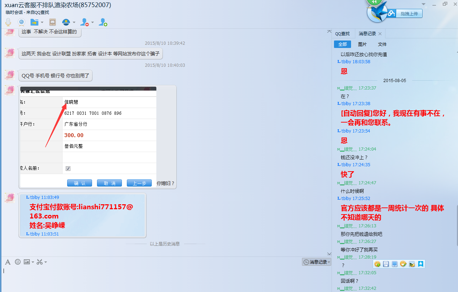This screenshot has height=292, width=458.
Task: Click the 消息记录 history button
Action: (x=316, y=262)
